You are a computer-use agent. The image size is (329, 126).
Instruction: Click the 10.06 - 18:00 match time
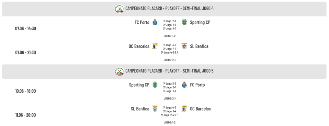point(25,91)
